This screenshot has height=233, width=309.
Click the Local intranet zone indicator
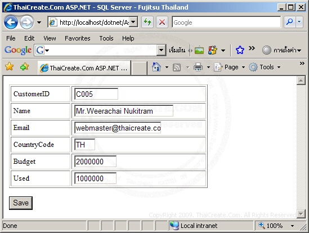click(194, 226)
